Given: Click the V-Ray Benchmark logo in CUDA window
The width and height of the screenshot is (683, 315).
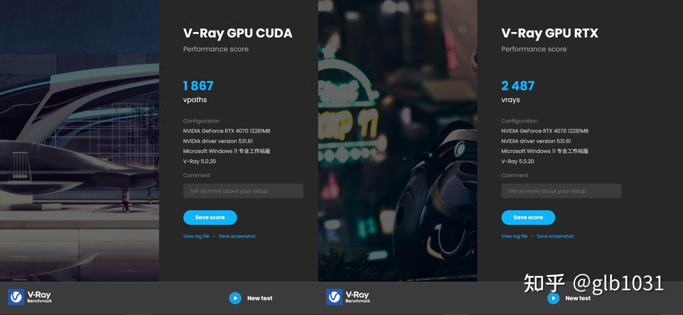Looking at the screenshot, I should pos(30,297).
